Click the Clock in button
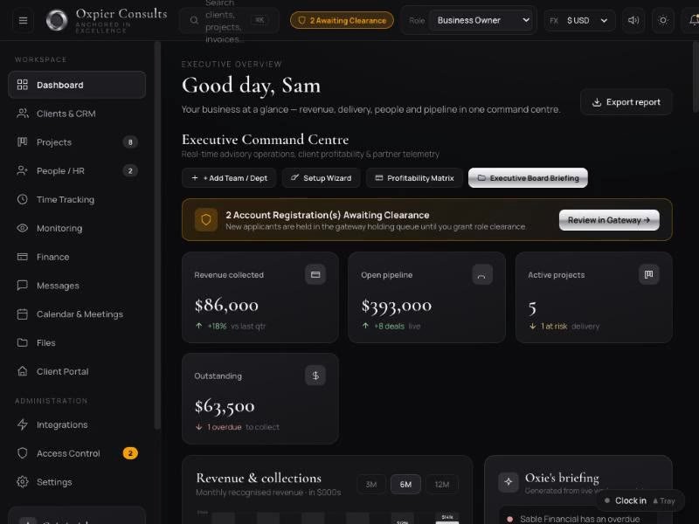This screenshot has width=699, height=524. [626, 500]
